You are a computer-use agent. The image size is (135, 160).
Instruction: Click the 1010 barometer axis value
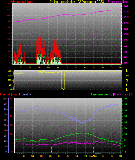pos(126,23)
